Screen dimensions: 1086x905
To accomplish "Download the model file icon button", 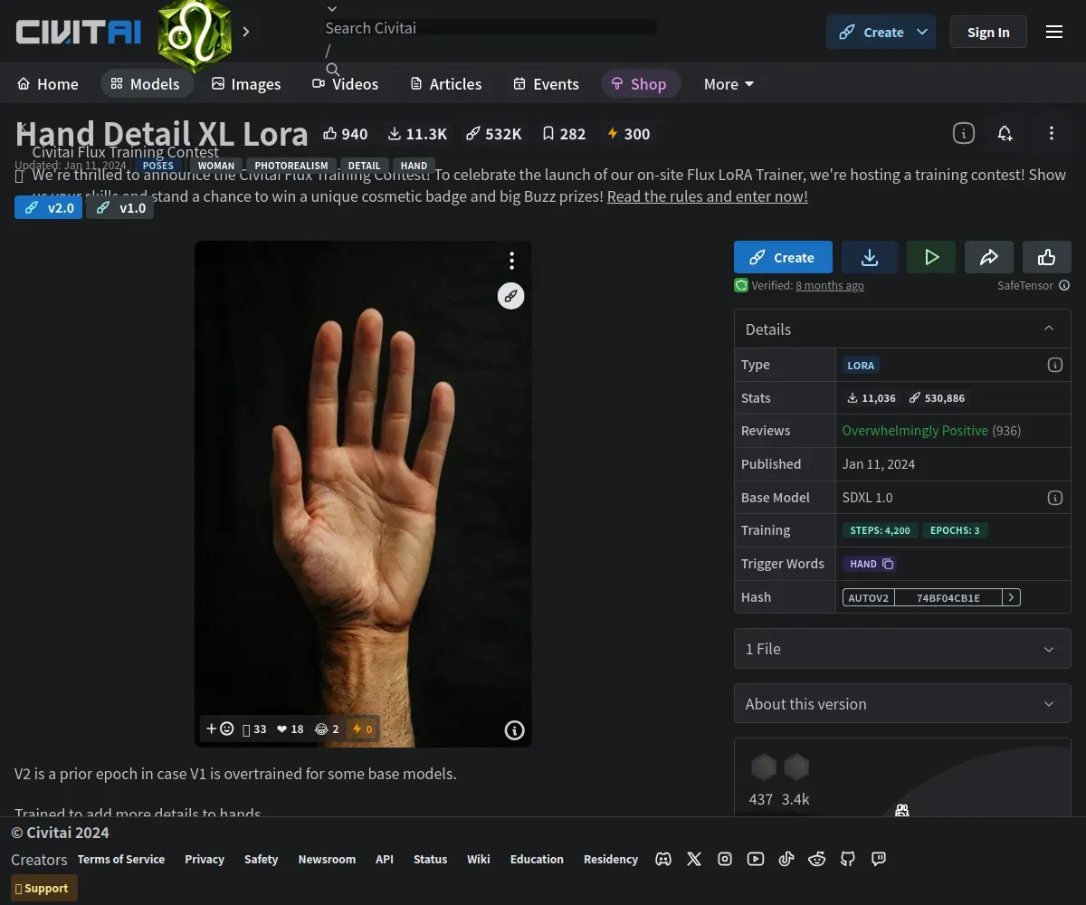I will pos(870,257).
